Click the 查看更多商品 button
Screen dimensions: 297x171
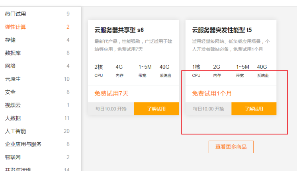(231, 147)
